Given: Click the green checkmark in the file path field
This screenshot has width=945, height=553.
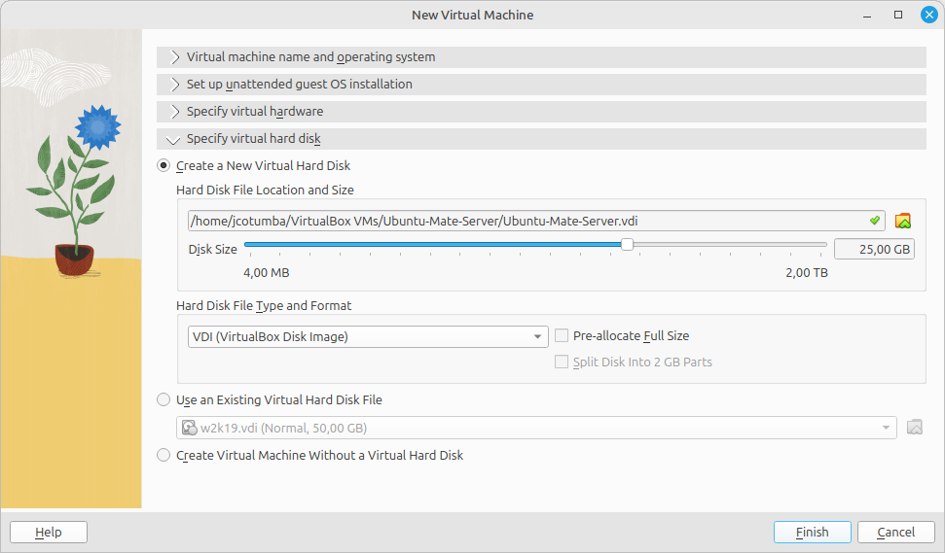Looking at the screenshot, I should tap(875, 221).
